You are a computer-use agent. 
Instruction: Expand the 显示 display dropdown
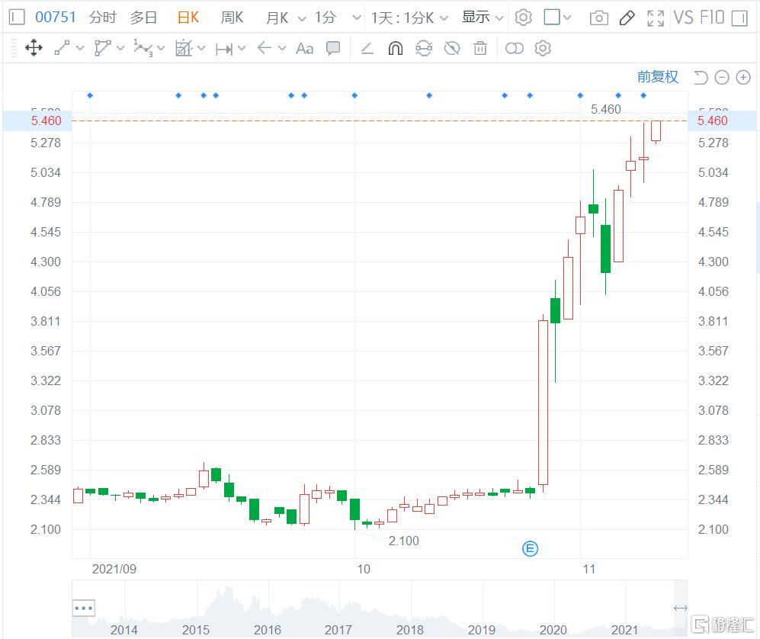[483, 18]
